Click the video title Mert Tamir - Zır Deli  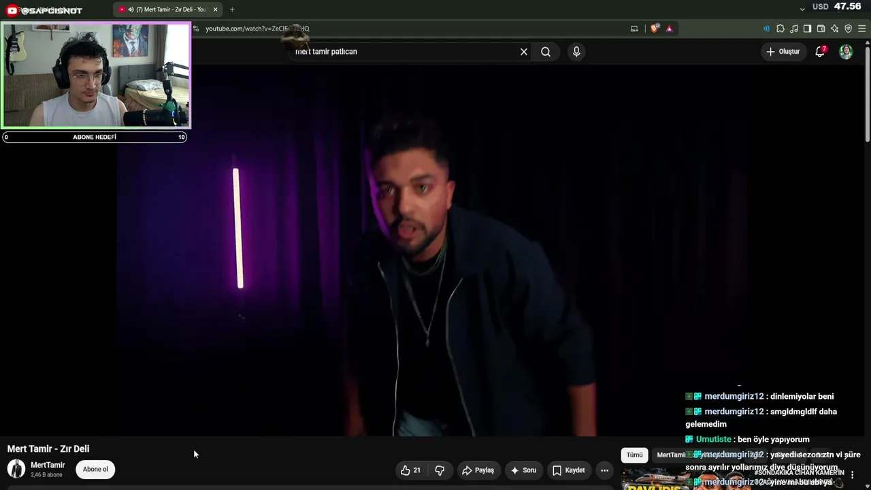48,449
